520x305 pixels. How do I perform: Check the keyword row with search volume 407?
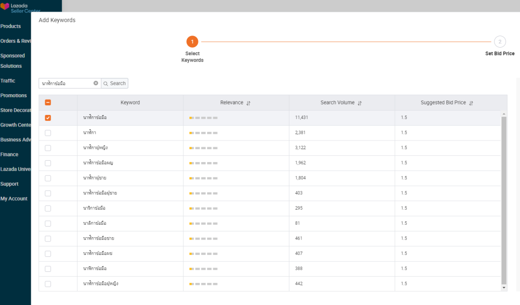48,254
